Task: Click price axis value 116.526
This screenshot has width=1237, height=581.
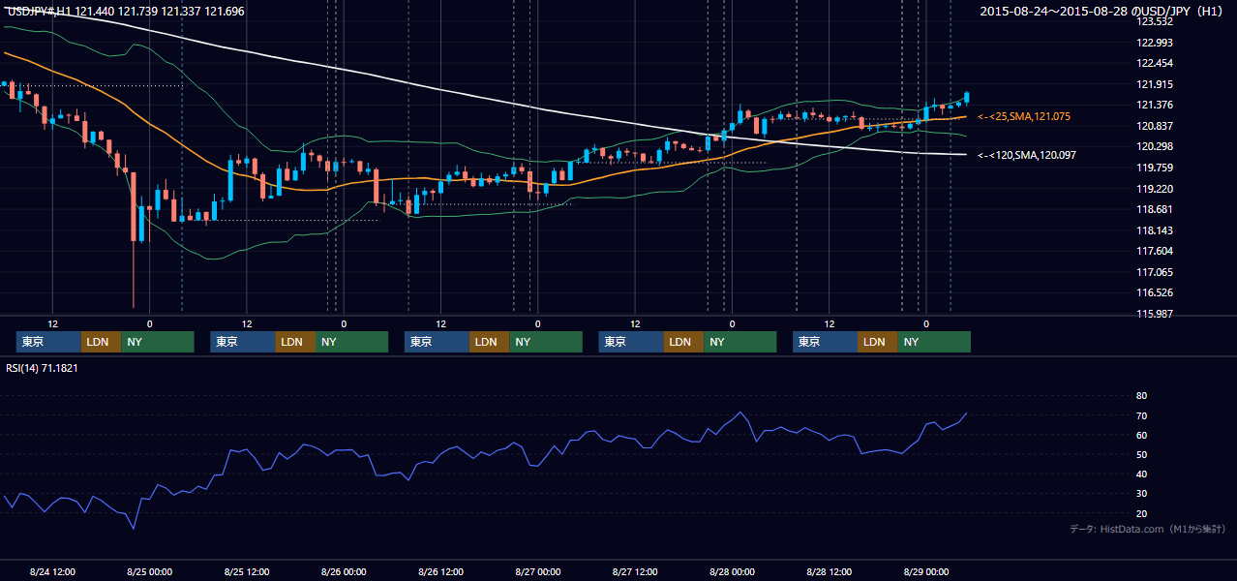Action: pos(1155,292)
